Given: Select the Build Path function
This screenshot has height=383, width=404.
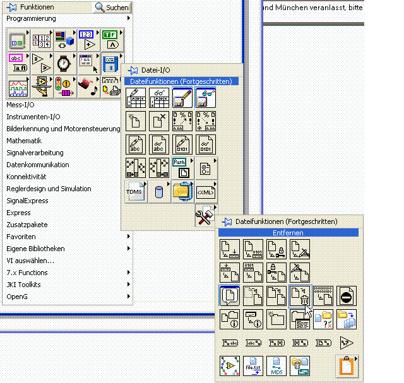Looking at the screenshot, I should 136,168.
